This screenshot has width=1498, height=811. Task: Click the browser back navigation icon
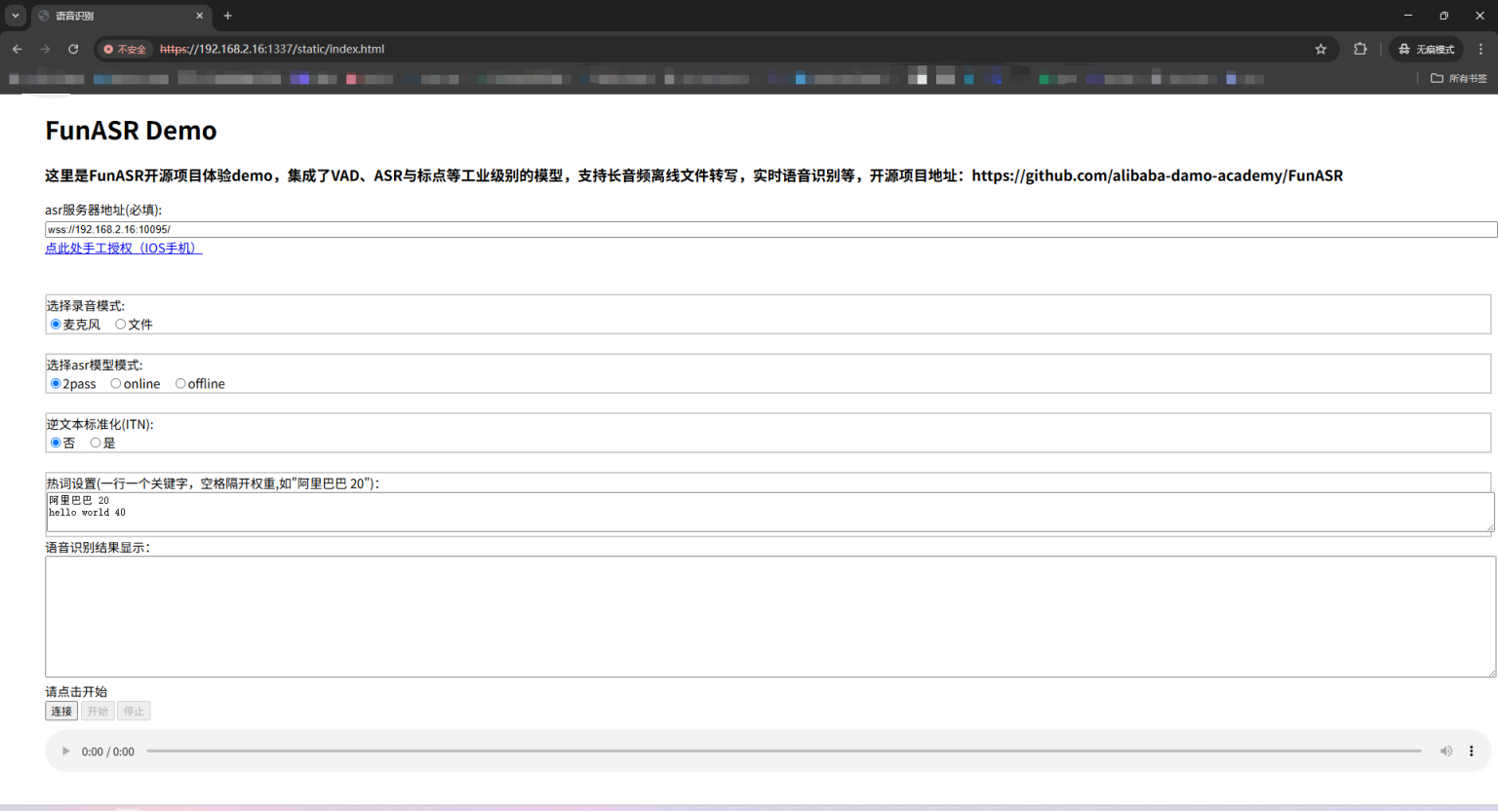17,49
